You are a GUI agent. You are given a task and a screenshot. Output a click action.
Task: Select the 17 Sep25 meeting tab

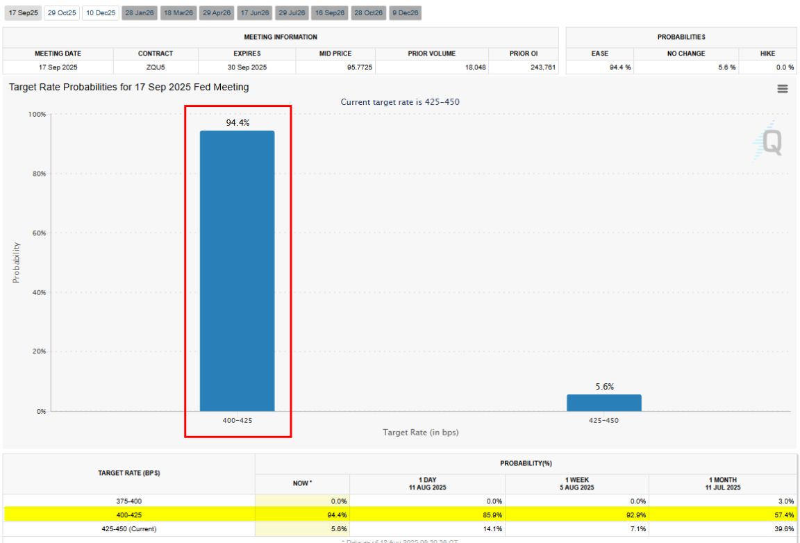pyautogui.click(x=22, y=13)
